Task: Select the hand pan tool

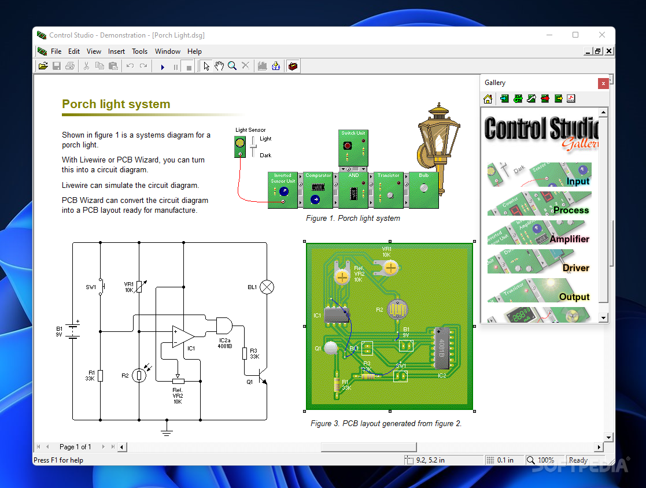Action: (x=219, y=66)
